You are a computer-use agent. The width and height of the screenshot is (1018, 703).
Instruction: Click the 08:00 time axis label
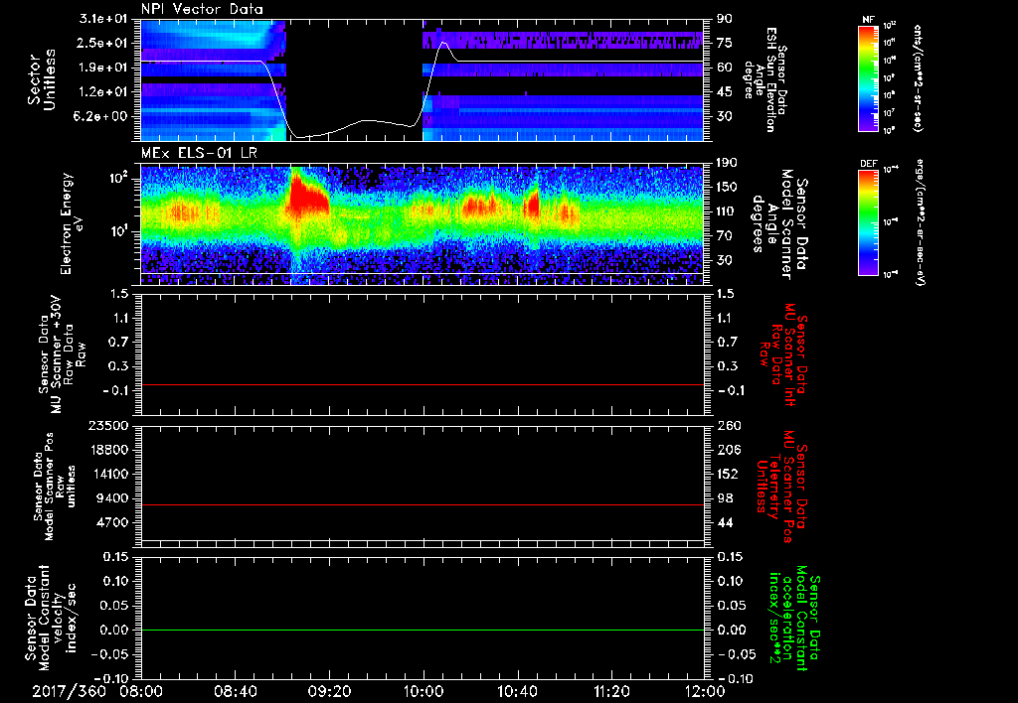141,690
